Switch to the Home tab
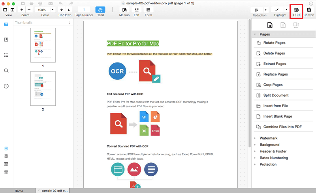This screenshot has width=316, height=193. tap(19, 191)
